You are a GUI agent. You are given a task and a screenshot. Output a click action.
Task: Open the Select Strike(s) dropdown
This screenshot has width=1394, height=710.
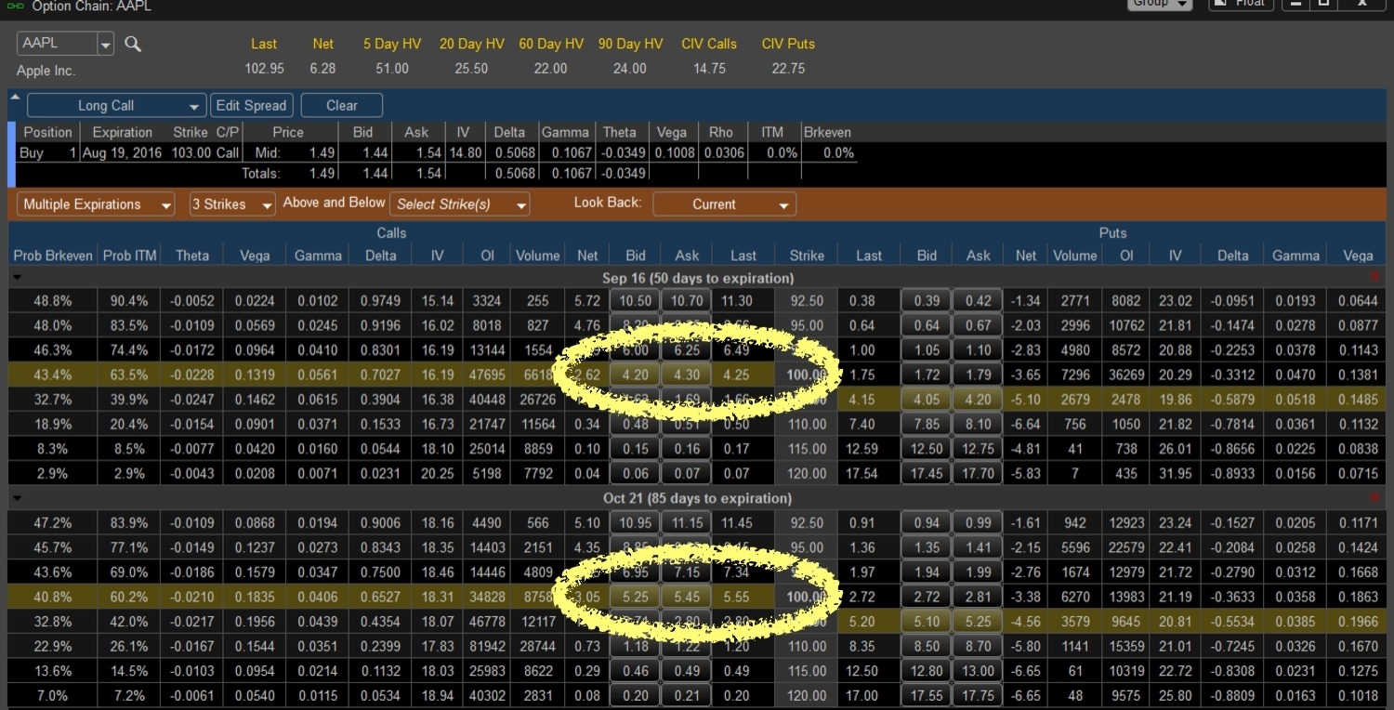click(459, 204)
